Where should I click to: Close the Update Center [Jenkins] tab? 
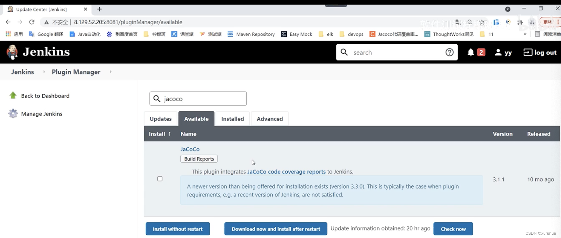85,9
